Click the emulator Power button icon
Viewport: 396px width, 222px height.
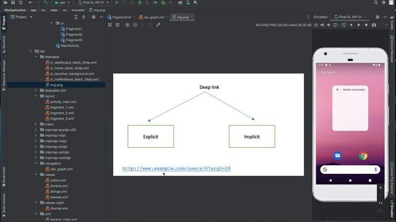point(316,25)
